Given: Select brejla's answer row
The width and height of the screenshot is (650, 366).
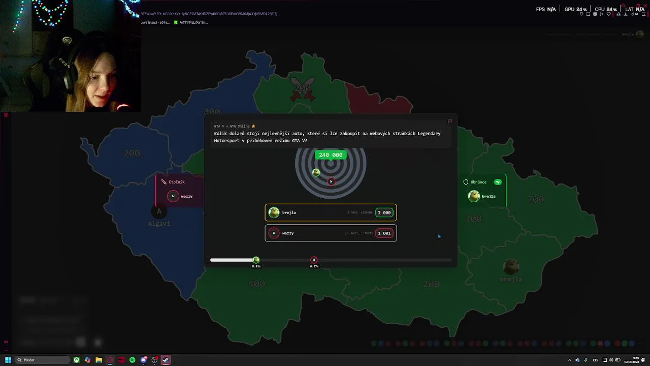Looking at the screenshot, I should [331, 212].
